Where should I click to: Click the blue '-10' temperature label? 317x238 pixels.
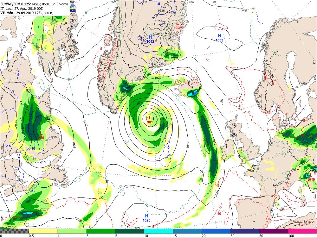pyautogui.click(x=33, y=148)
